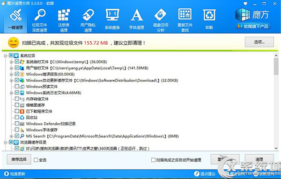Uncheck the MS Search checkbox
Image resolution: width=281 pixels, height=179 pixels.
coord(17,136)
